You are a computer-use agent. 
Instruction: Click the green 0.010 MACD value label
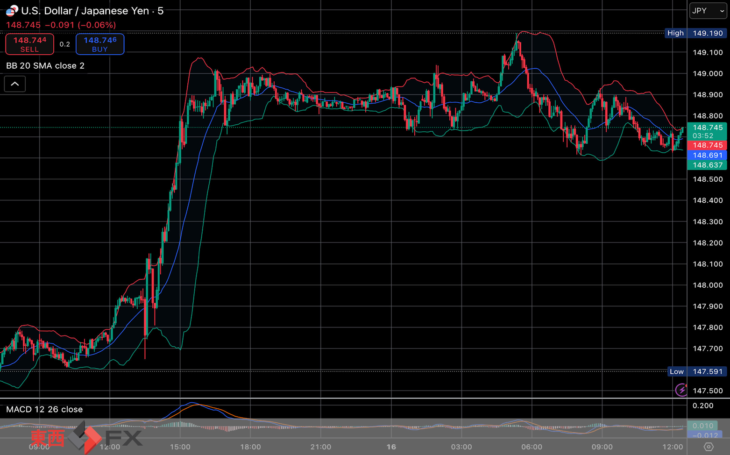point(702,426)
